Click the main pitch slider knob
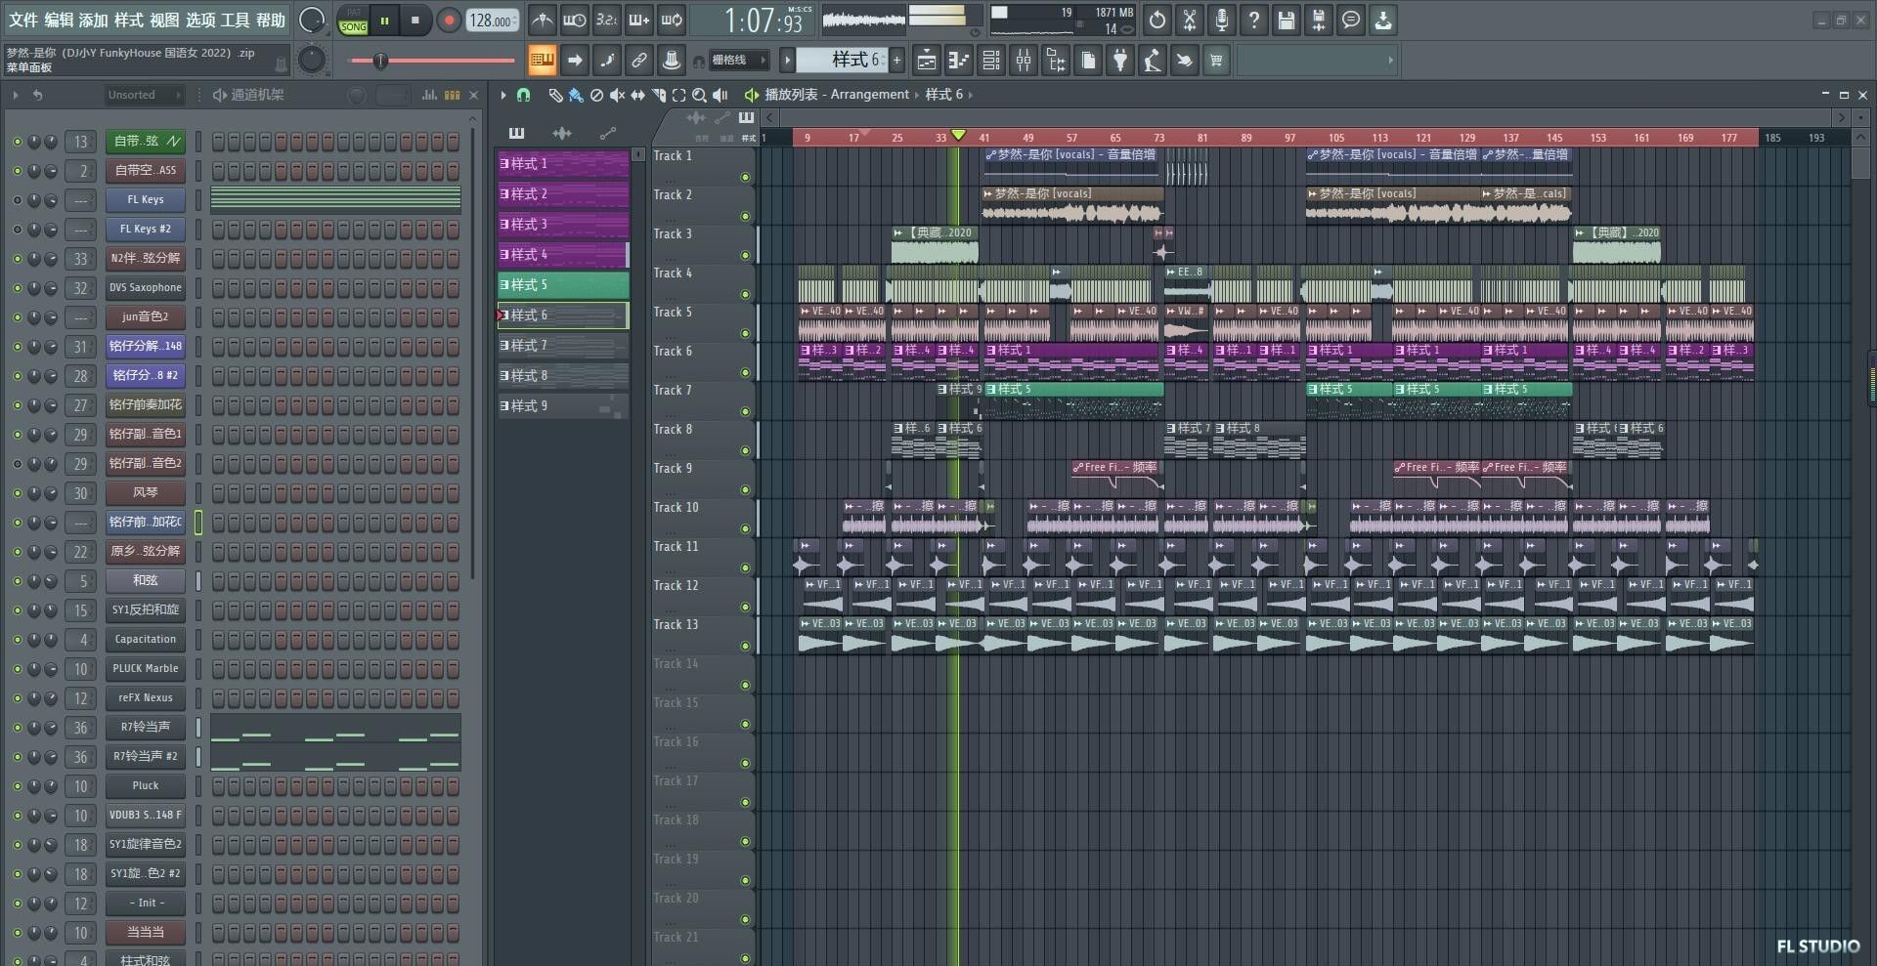This screenshot has width=1877, height=966. click(380, 61)
